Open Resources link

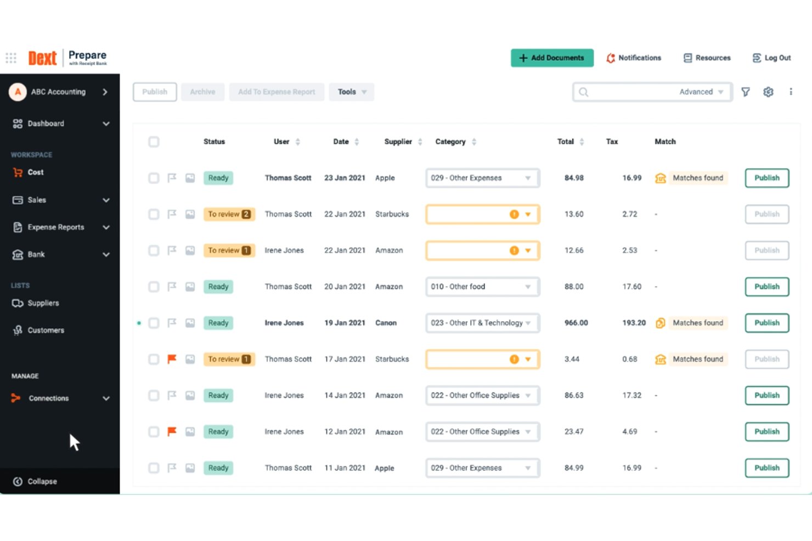point(707,58)
